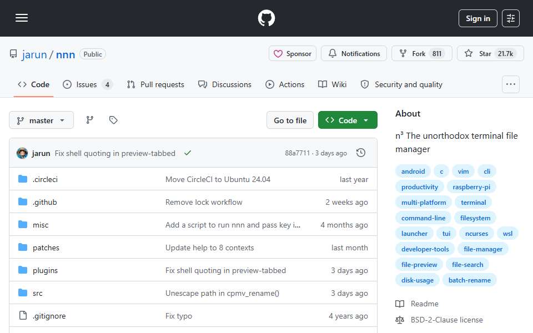The width and height of the screenshot is (533, 333).
Task: Select the android topic tag
Action: [413, 171]
